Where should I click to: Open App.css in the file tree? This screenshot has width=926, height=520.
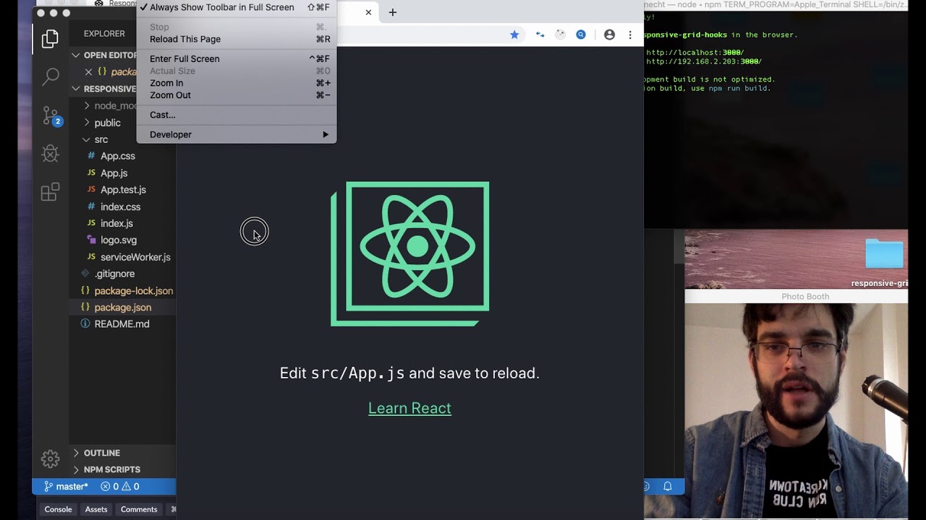(x=117, y=156)
